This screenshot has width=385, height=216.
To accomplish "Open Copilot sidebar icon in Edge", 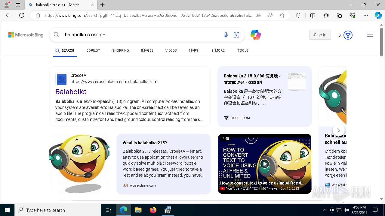I will click(x=378, y=15).
